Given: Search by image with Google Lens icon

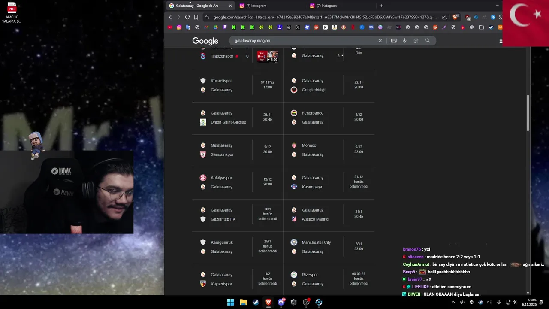Looking at the screenshot, I should [x=416, y=41].
